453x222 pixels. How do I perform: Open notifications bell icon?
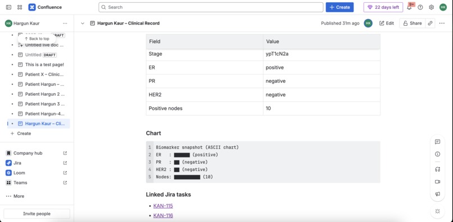coord(409,7)
